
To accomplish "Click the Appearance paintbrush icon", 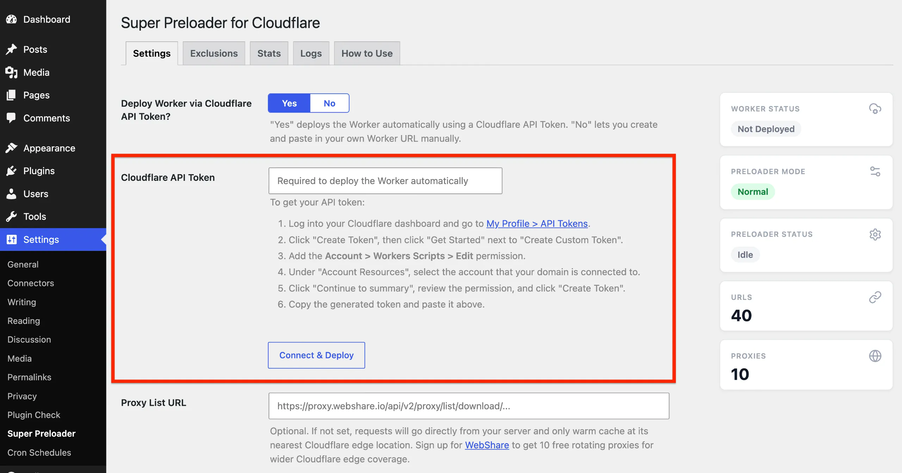I will pos(11,148).
